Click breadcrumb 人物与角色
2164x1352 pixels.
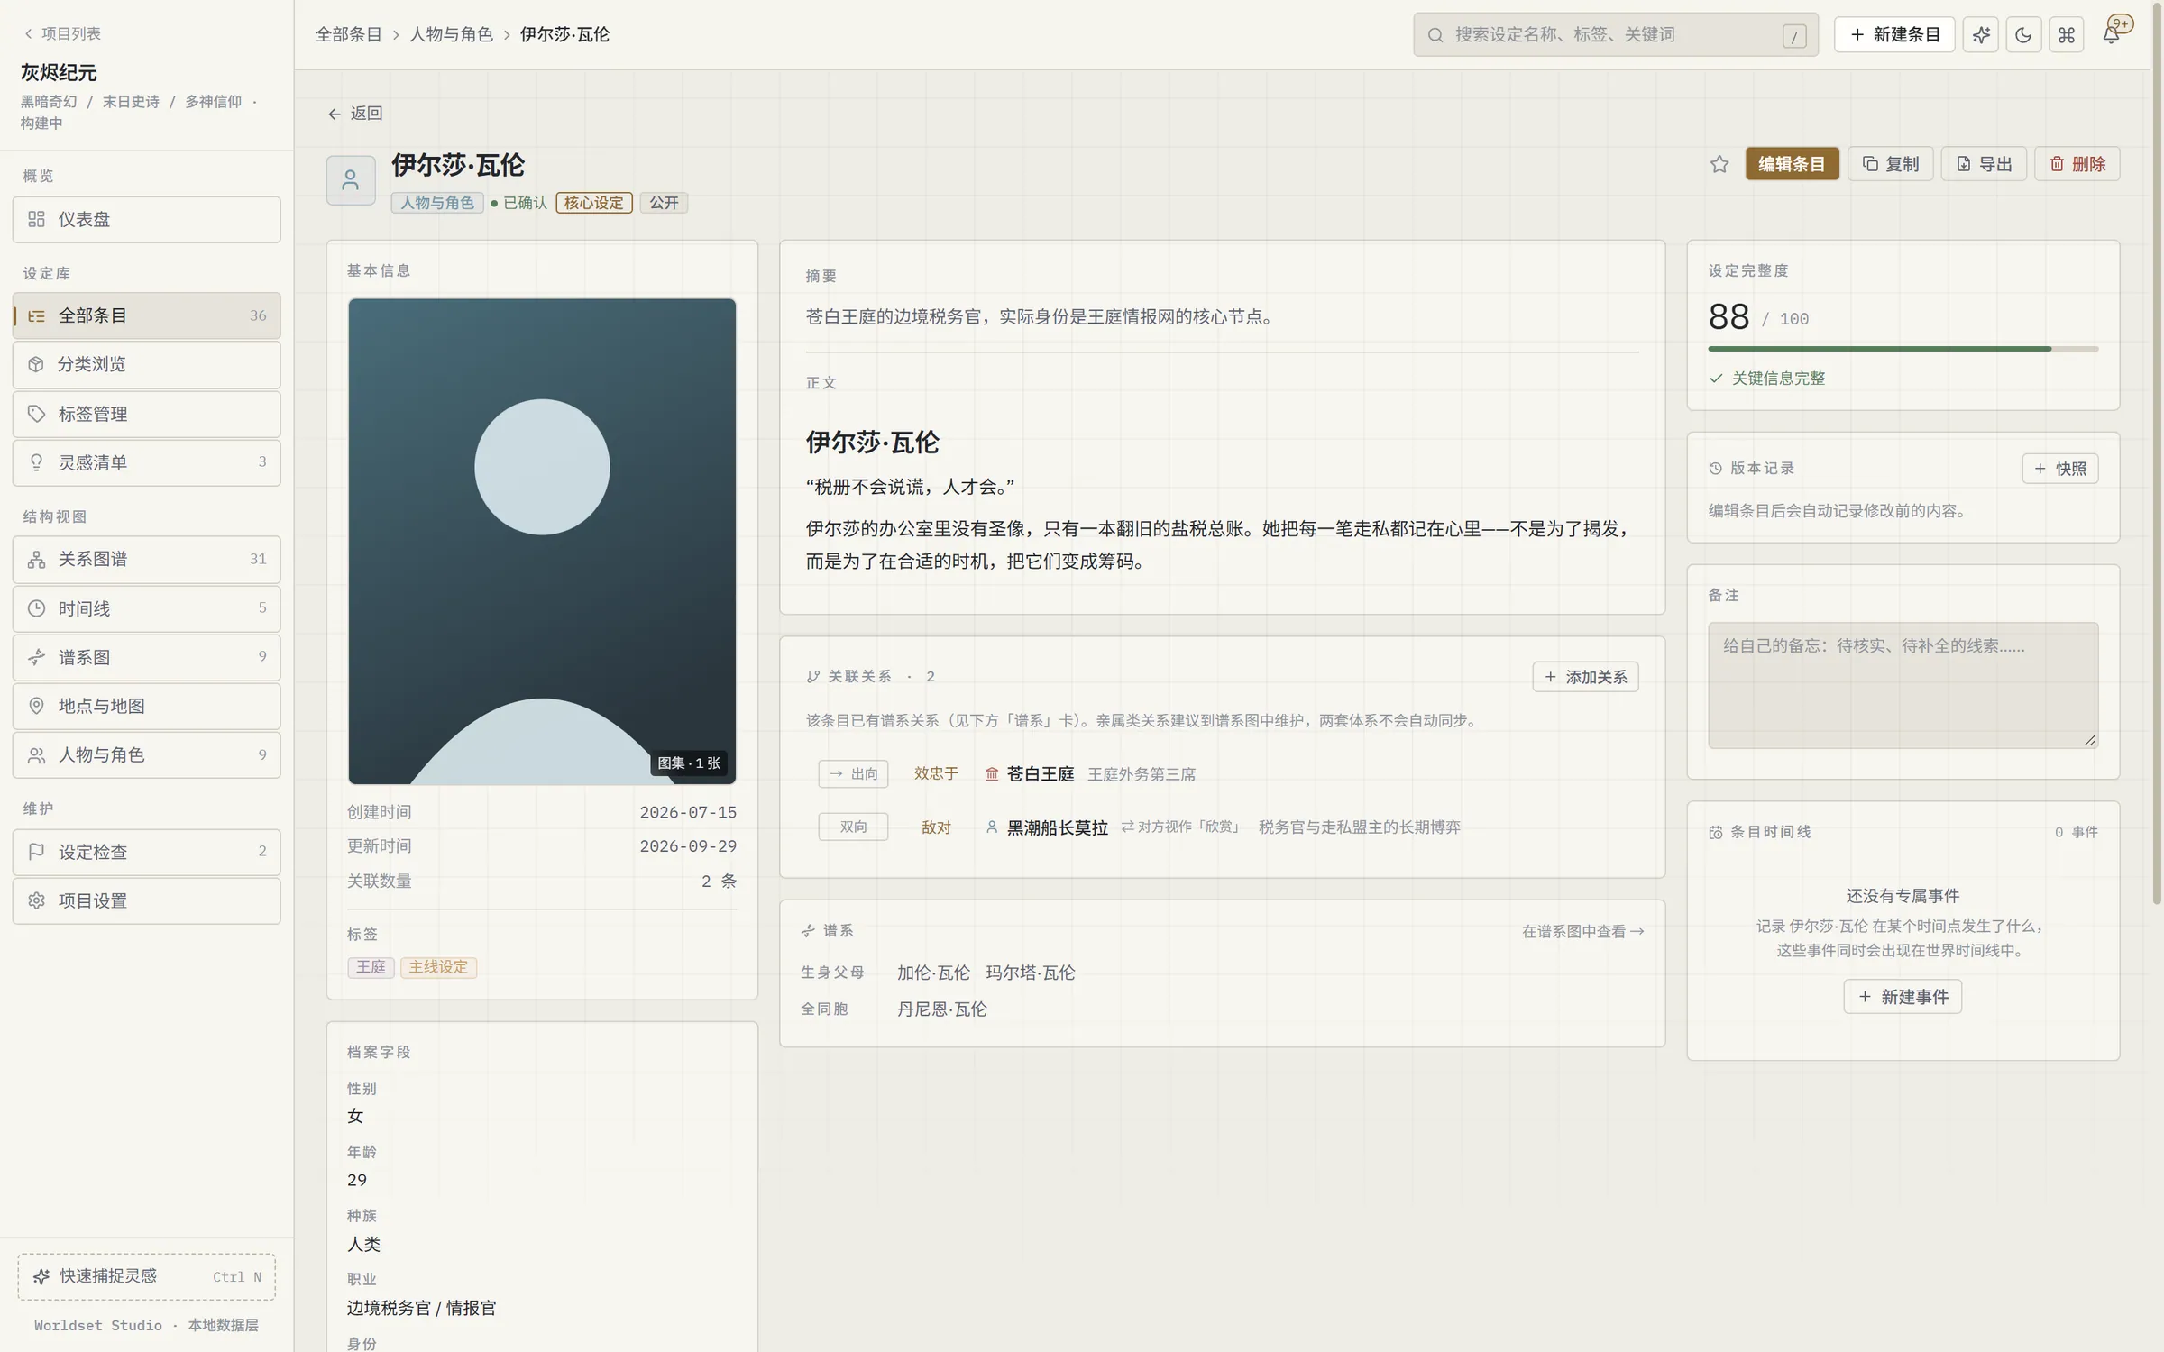coord(451,34)
